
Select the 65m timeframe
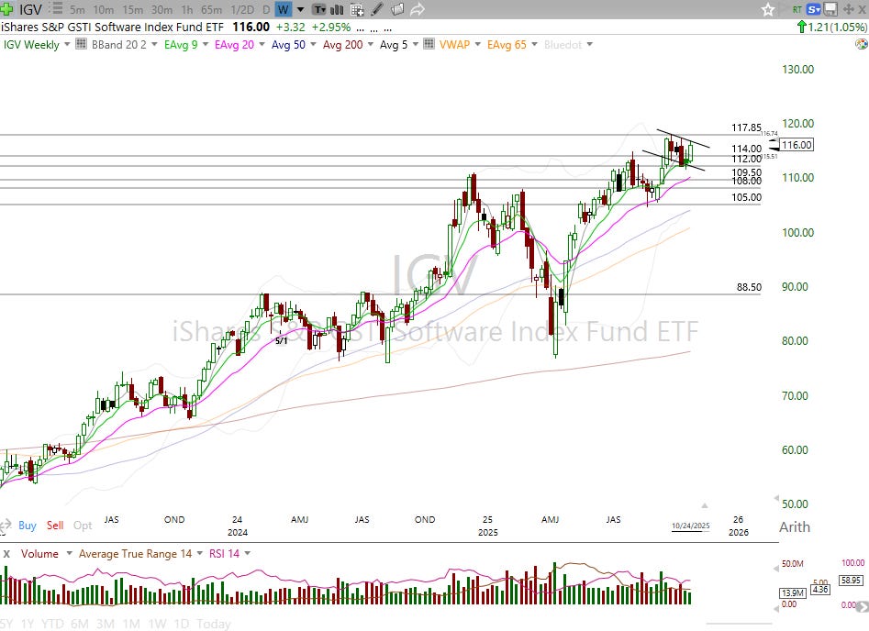(x=211, y=9)
